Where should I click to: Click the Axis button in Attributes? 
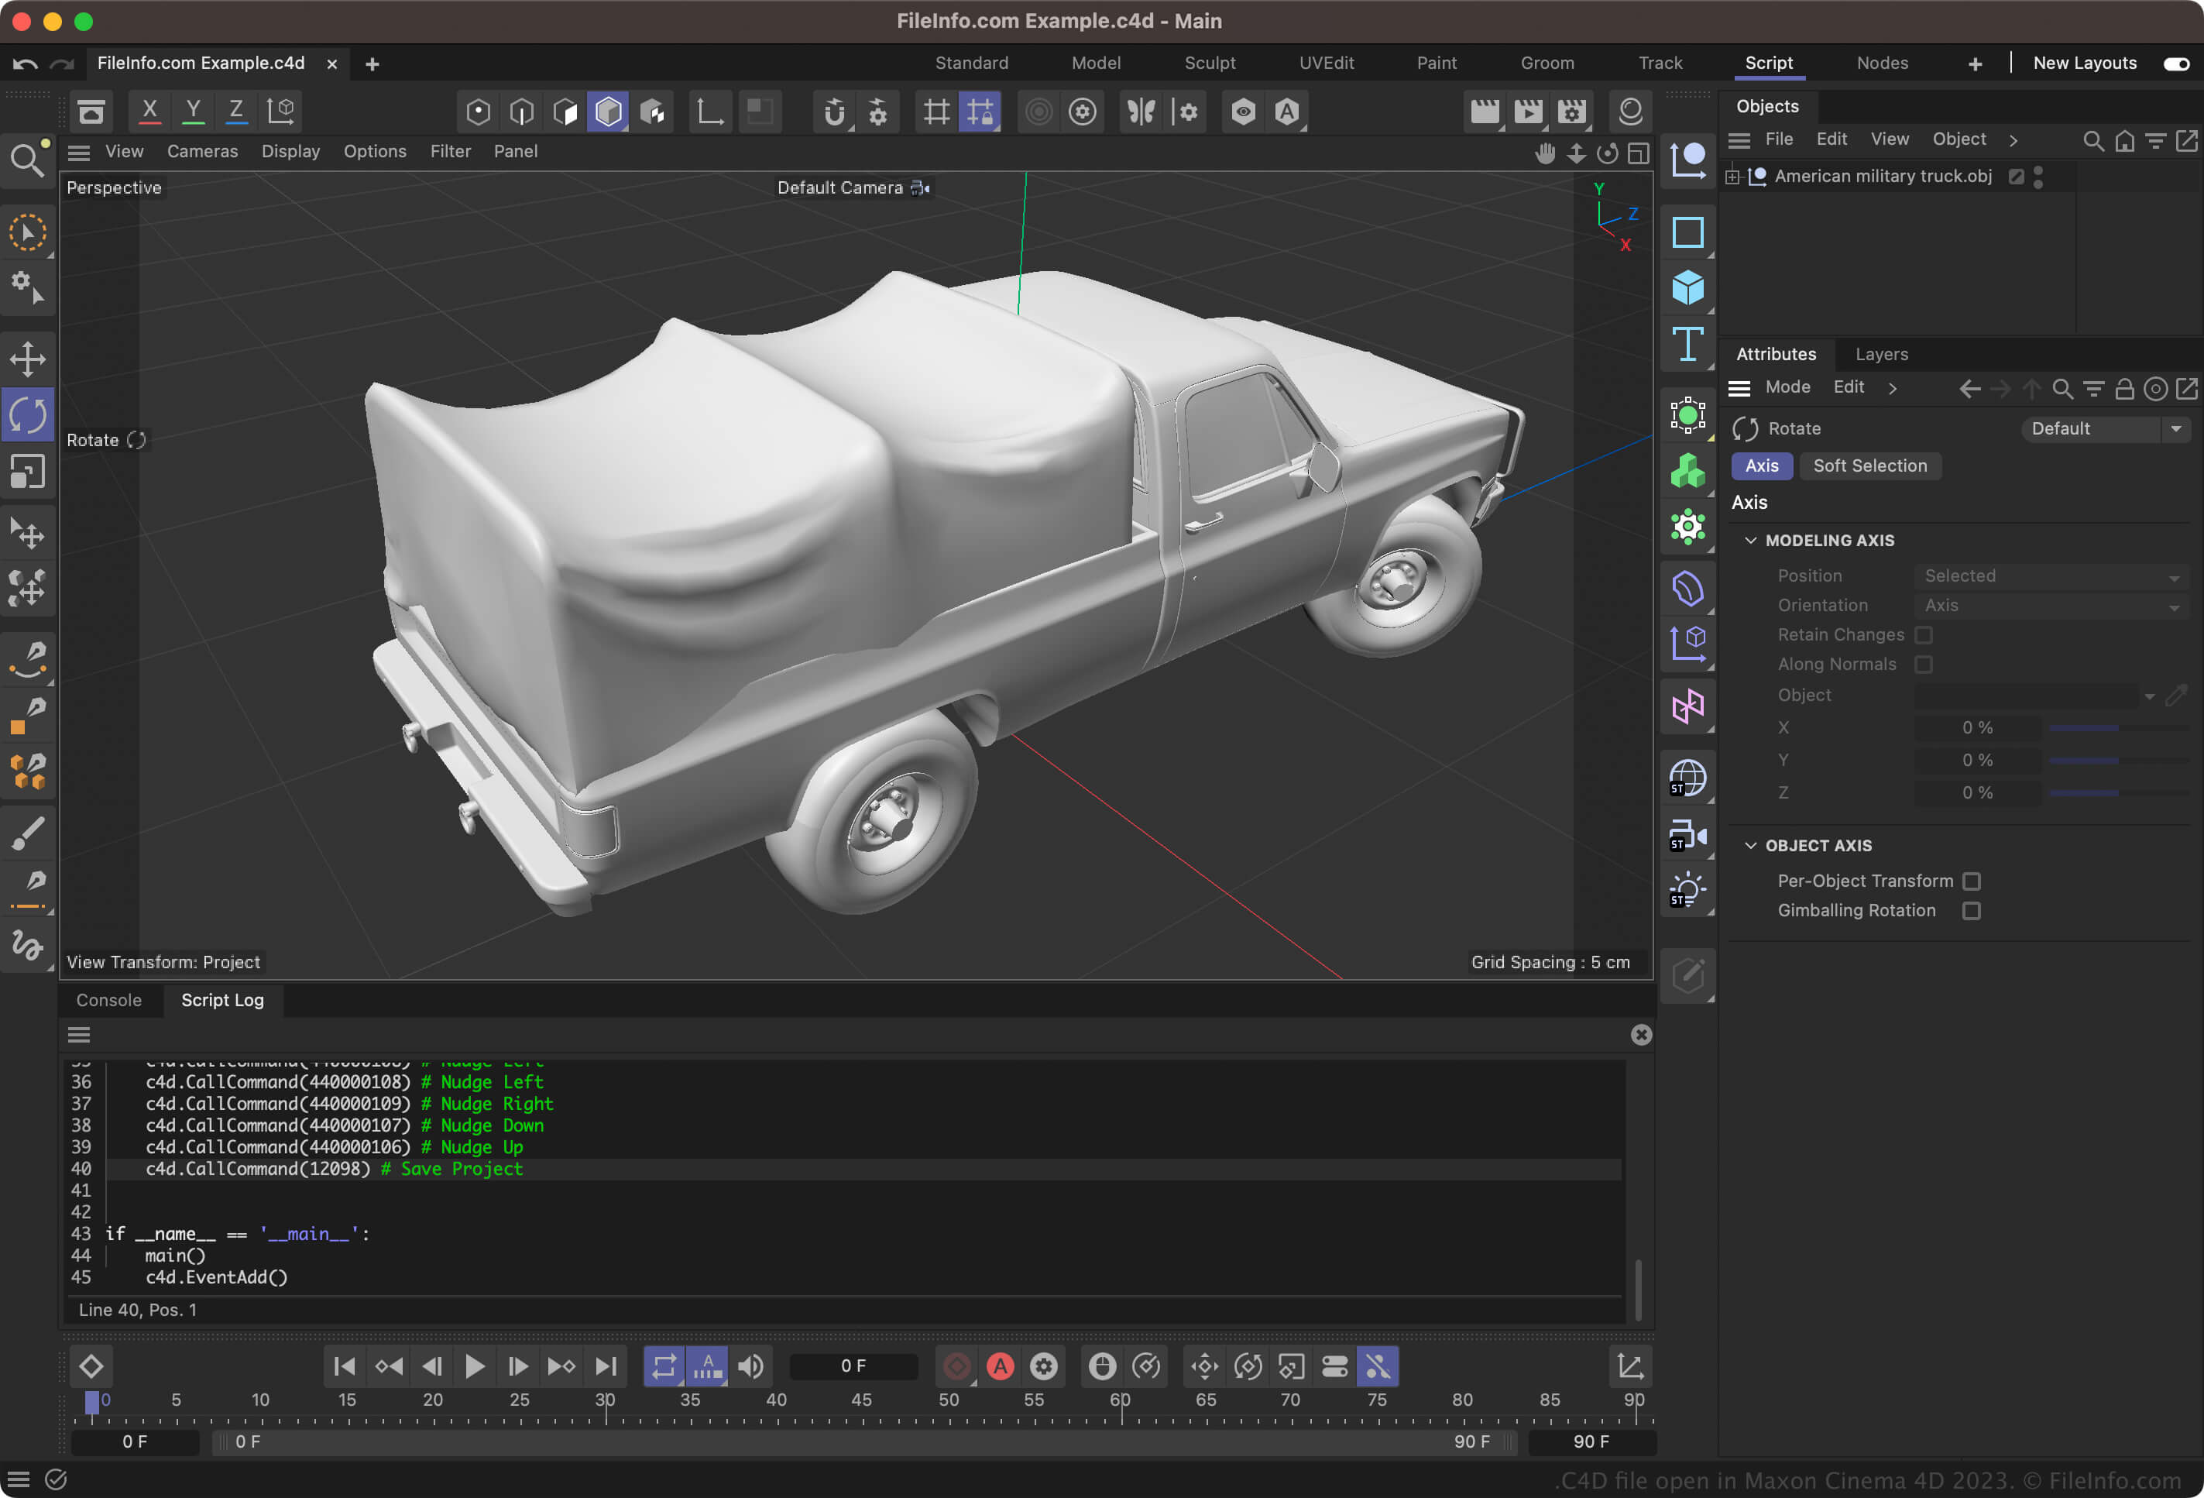1761,465
